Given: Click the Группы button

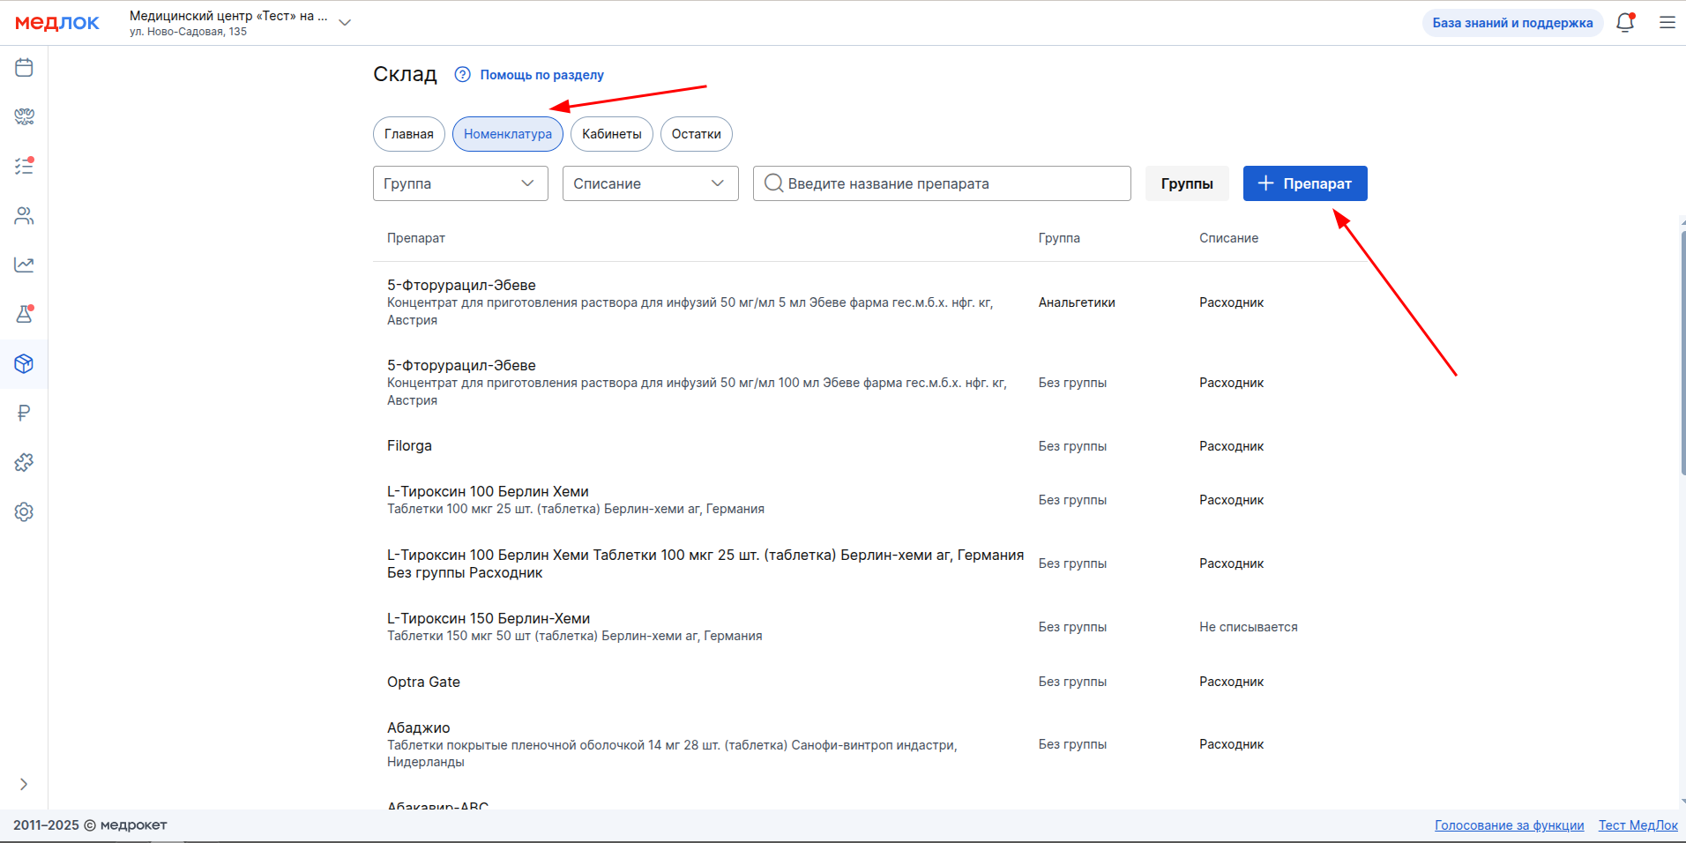Looking at the screenshot, I should 1187,183.
